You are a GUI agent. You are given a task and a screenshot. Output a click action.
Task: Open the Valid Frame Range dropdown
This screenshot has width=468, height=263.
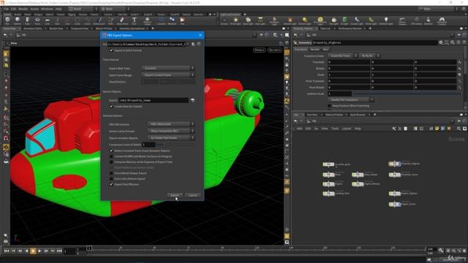168,75
